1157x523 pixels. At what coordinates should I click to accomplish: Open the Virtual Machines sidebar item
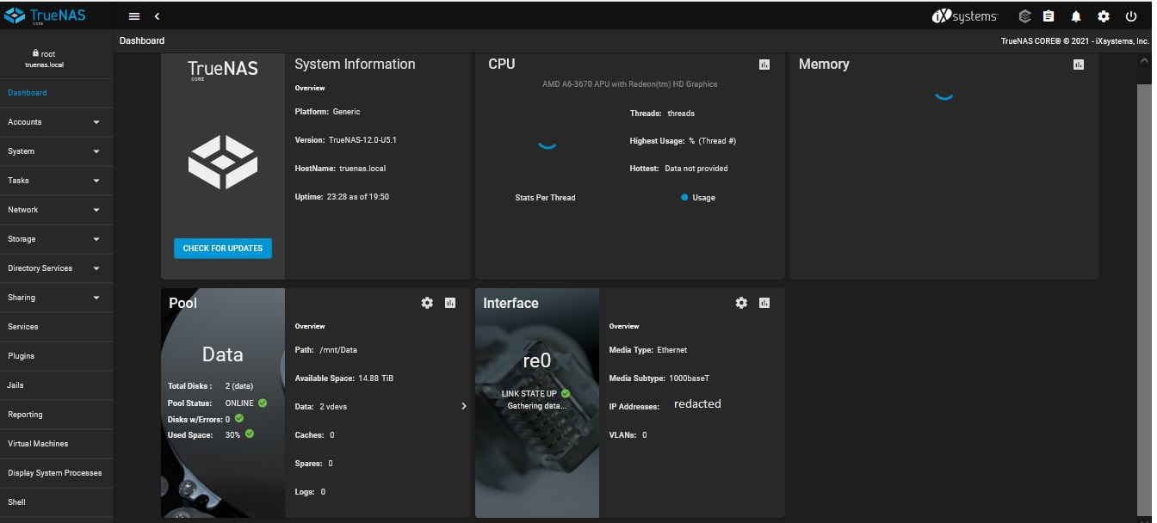[x=56, y=444]
